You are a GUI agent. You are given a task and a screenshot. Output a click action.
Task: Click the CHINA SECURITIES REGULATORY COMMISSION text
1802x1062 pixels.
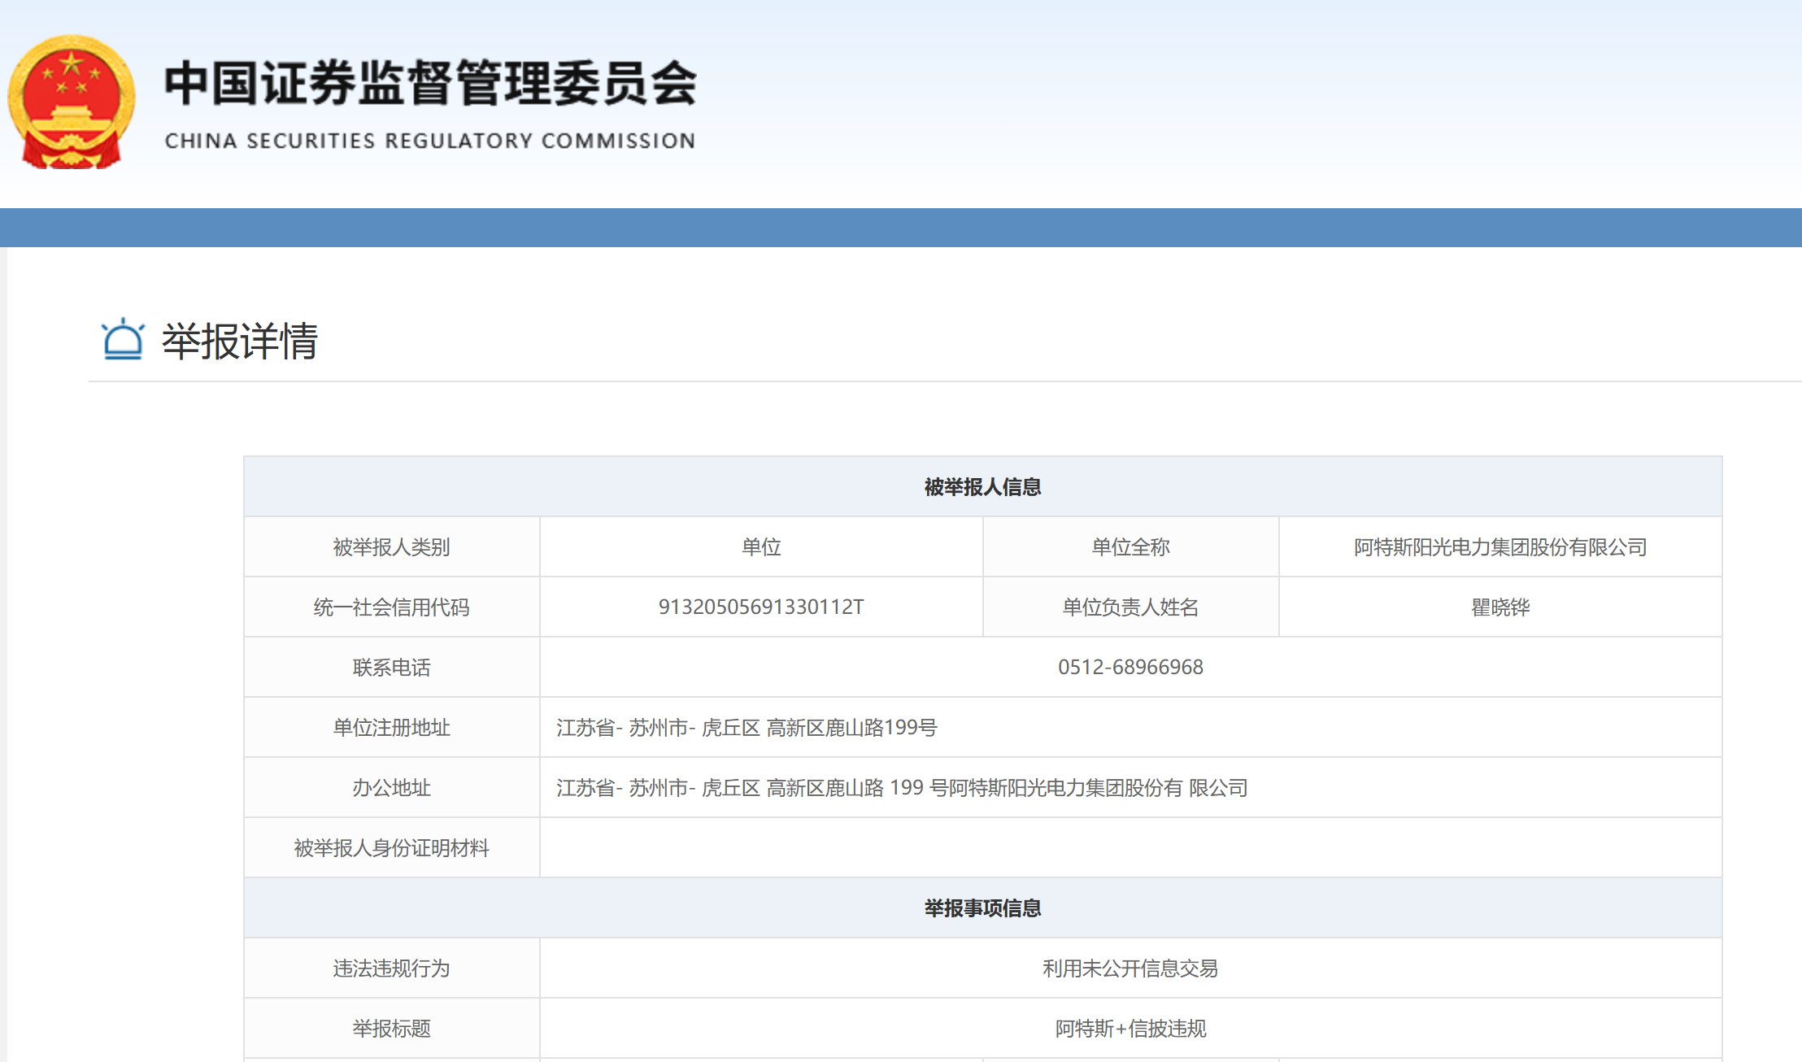pyautogui.click(x=430, y=141)
